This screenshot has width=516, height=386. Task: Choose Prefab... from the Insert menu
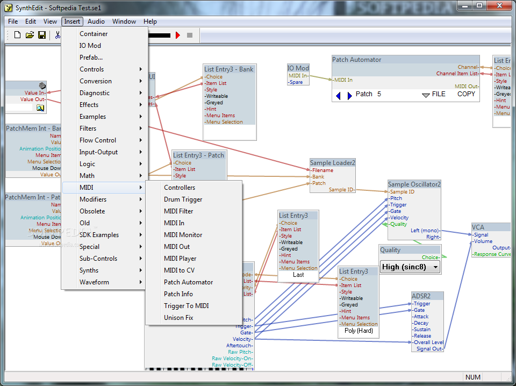[104, 58]
